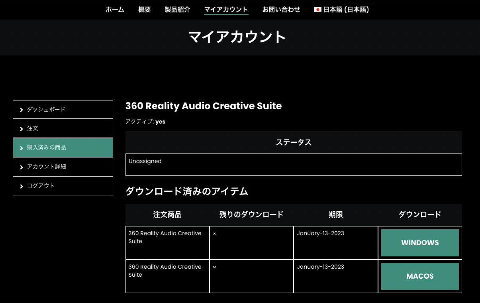This screenshot has width=480, height=303.
Task: Download the MACOS installer
Action: coord(420,276)
